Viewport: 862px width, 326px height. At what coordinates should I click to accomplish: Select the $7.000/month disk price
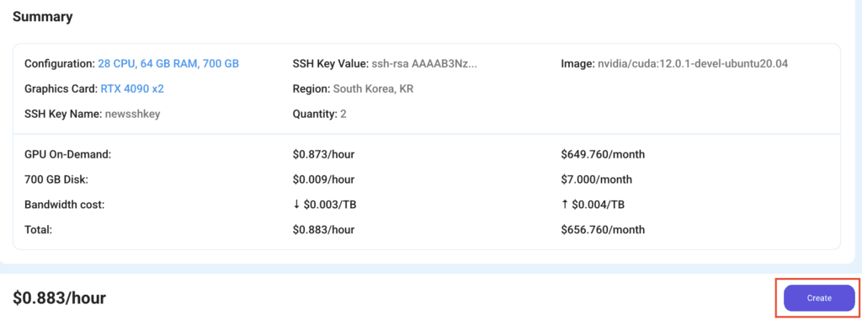coord(597,179)
